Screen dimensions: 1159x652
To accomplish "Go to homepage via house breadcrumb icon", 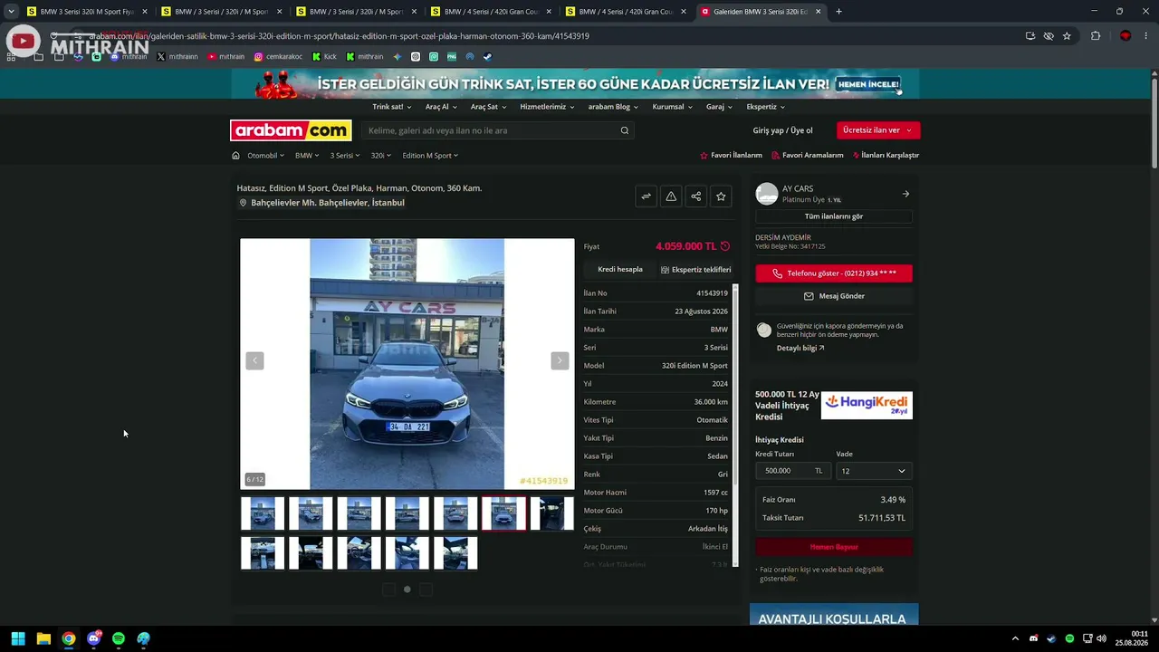I will pyautogui.click(x=235, y=156).
